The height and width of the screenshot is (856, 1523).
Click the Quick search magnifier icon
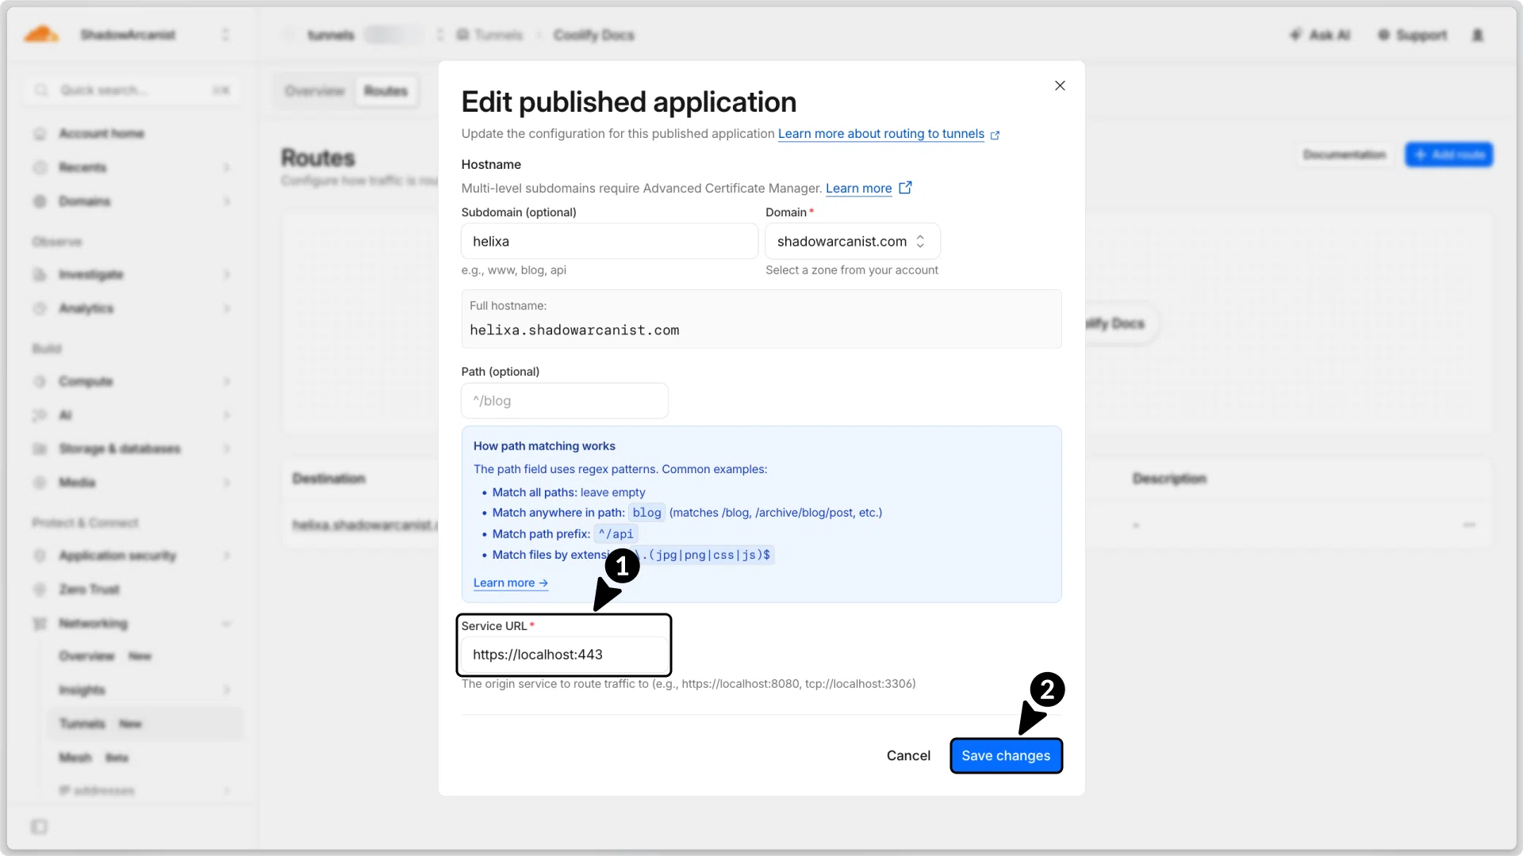[41, 90]
